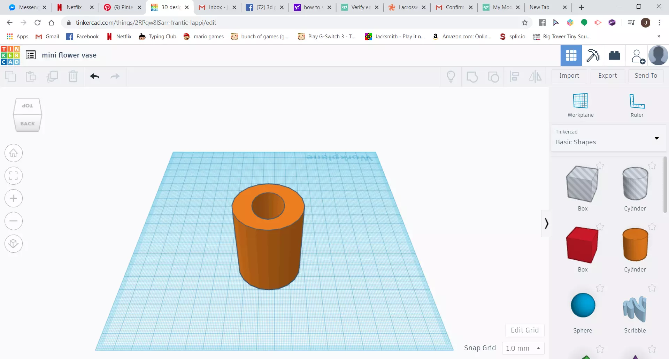Click the Import button

pyautogui.click(x=569, y=76)
